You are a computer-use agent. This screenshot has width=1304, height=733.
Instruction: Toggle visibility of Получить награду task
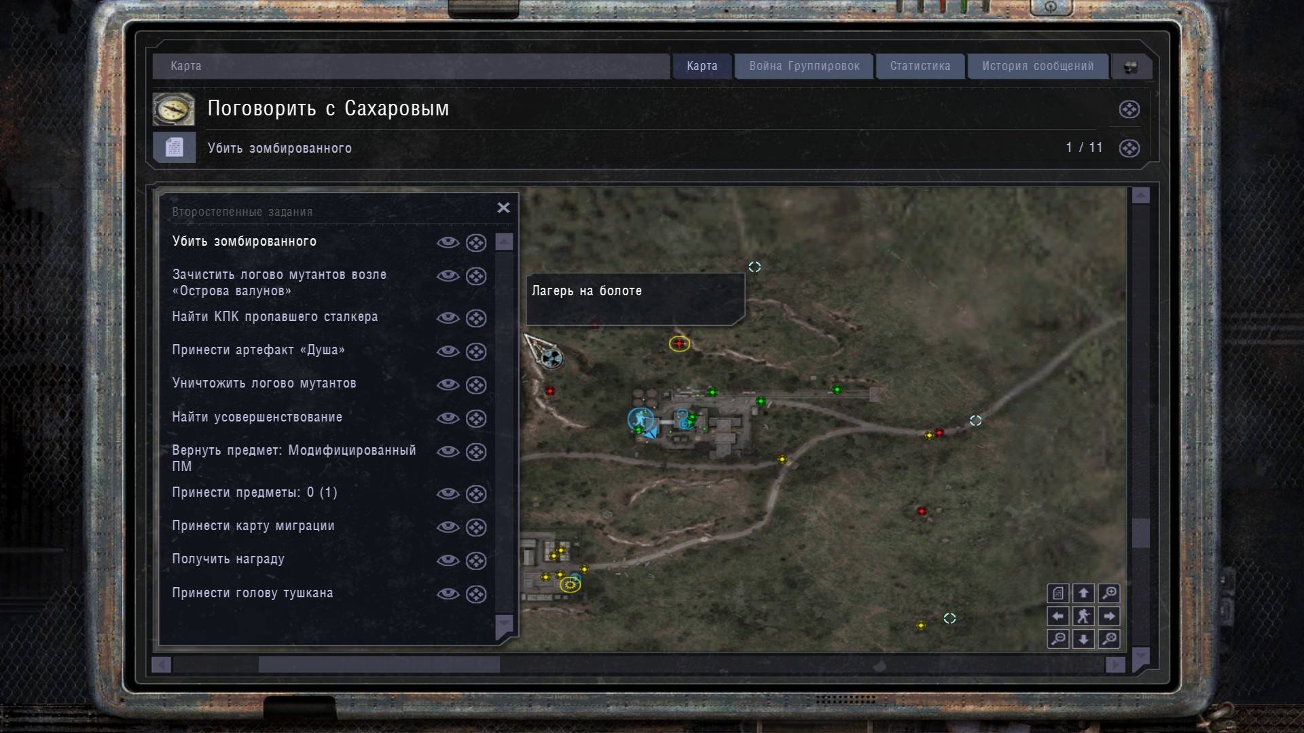[448, 560]
